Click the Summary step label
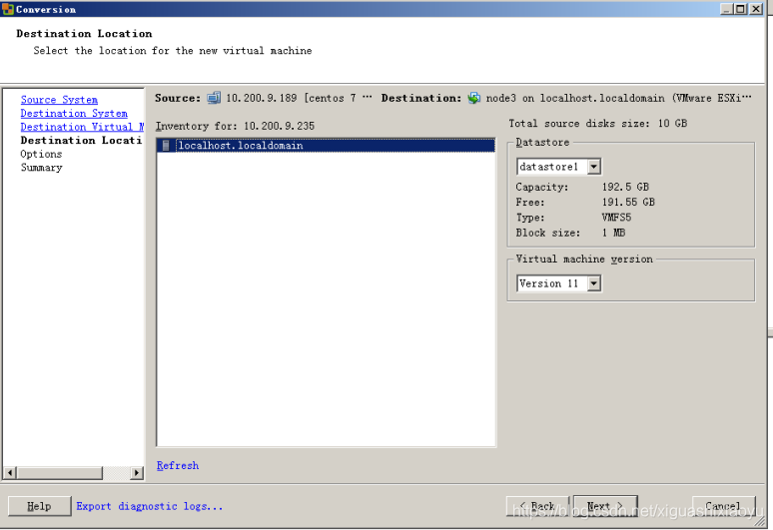Viewport: 773px width, 530px height. [41, 168]
